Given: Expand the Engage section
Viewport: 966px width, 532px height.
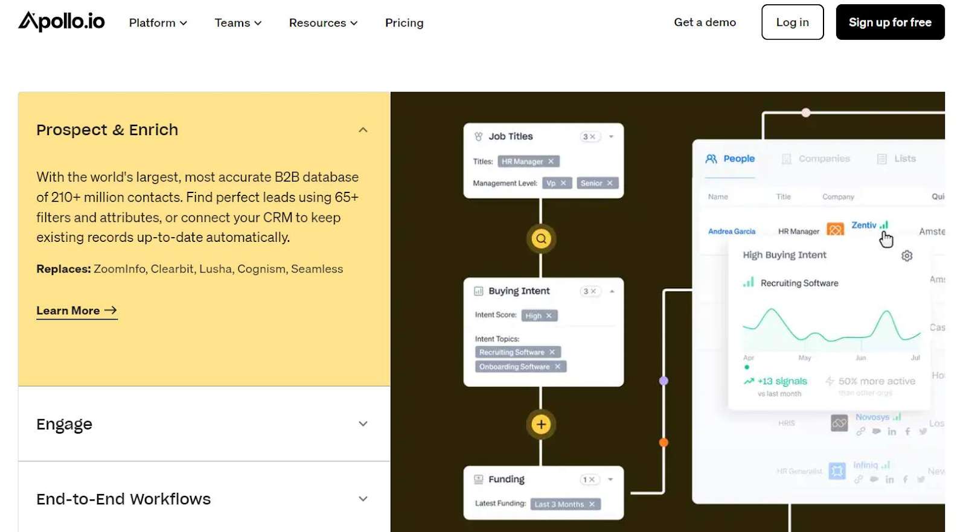Looking at the screenshot, I should pos(363,424).
